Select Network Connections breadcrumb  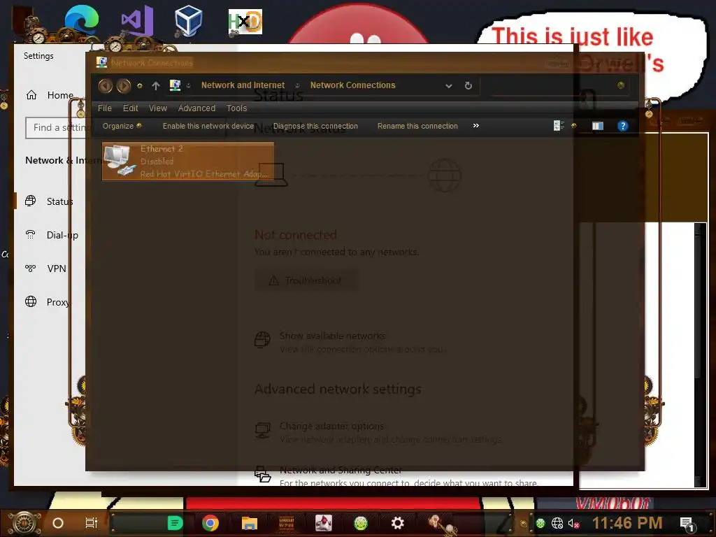[x=352, y=85]
